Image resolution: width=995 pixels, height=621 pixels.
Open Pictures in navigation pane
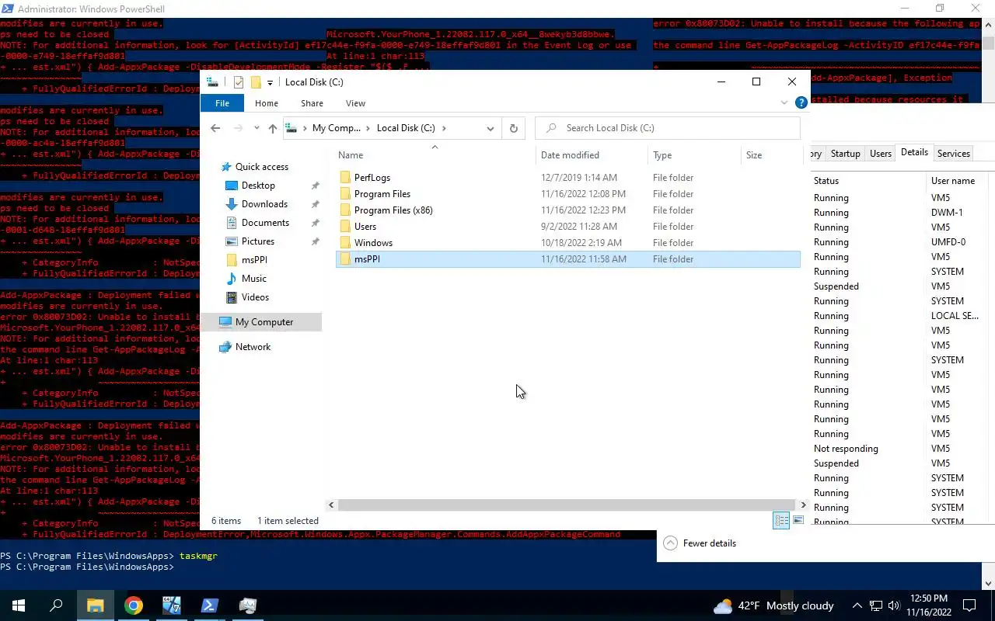(x=258, y=241)
